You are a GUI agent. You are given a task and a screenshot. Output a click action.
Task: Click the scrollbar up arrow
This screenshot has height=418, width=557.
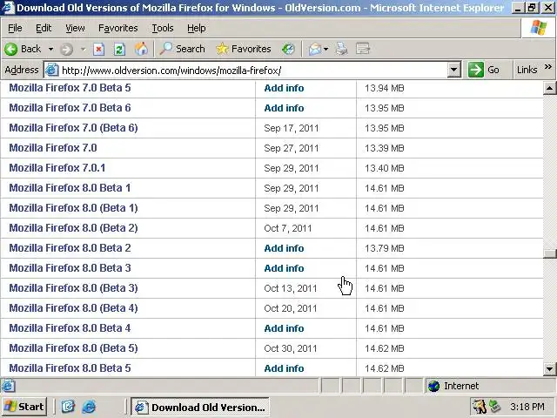549,88
